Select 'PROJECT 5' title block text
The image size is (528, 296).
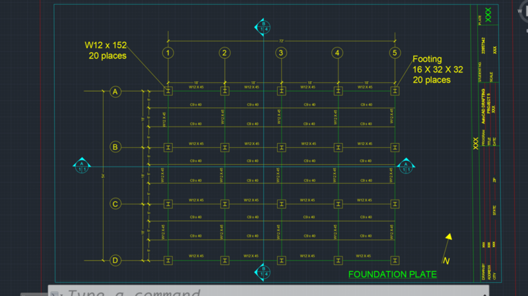point(488,103)
